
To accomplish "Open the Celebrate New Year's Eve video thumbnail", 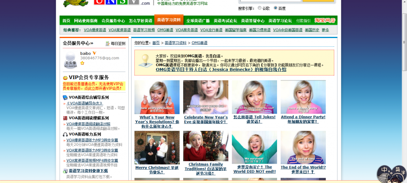I will coord(205,97).
